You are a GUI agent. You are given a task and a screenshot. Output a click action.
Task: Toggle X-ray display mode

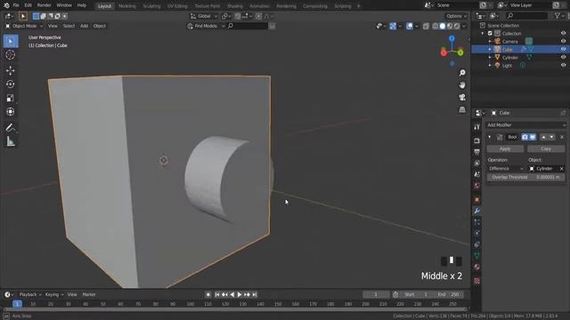(x=426, y=26)
